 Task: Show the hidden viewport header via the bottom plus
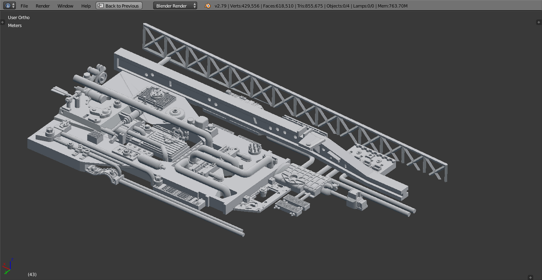530,277
